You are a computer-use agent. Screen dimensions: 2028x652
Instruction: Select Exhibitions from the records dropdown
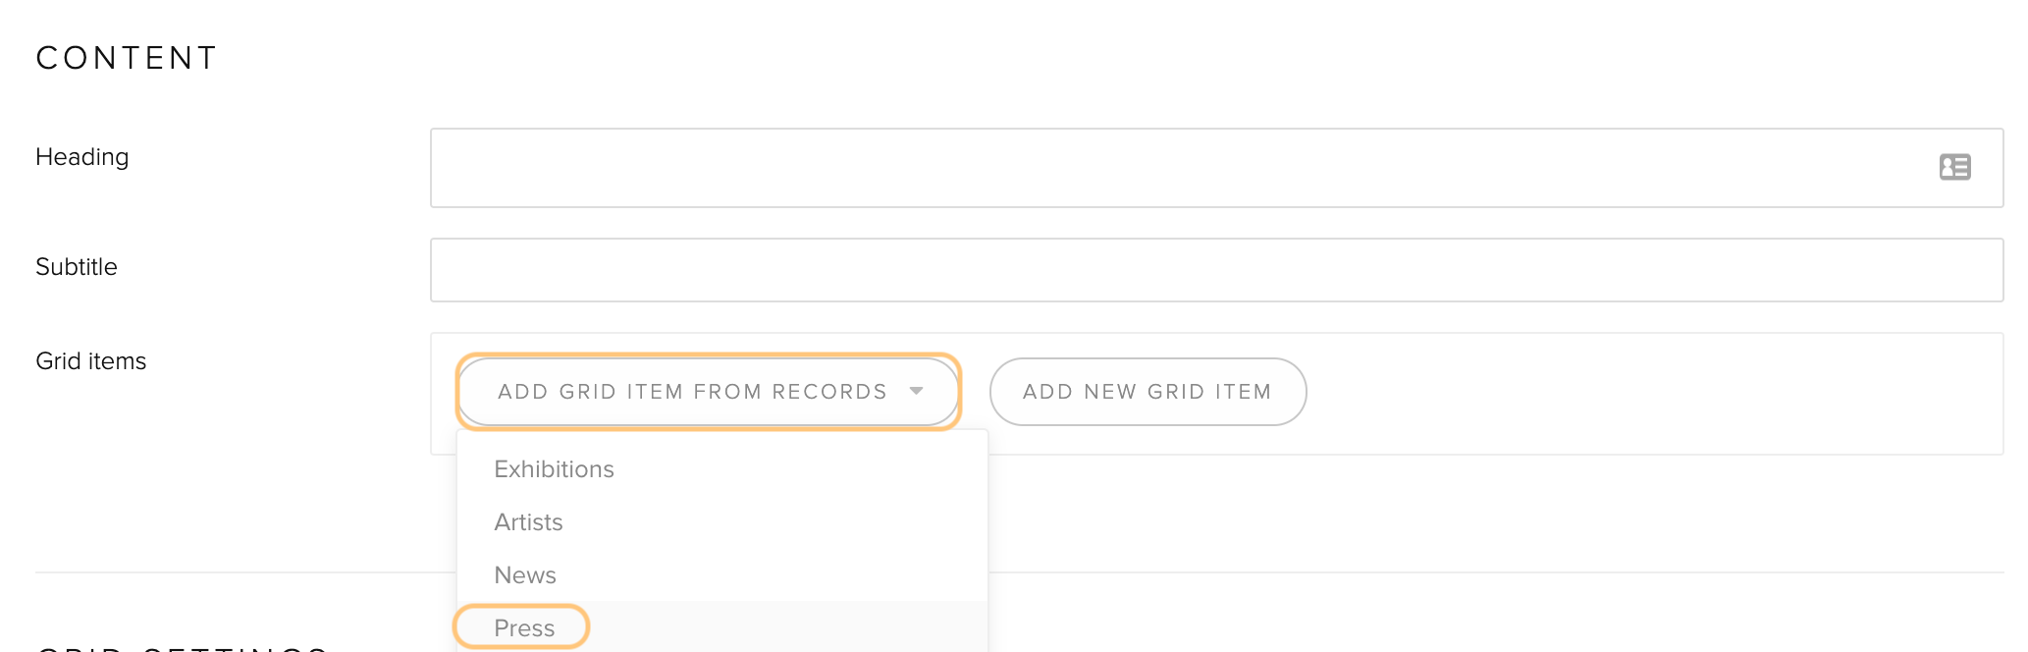pos(554,469)
